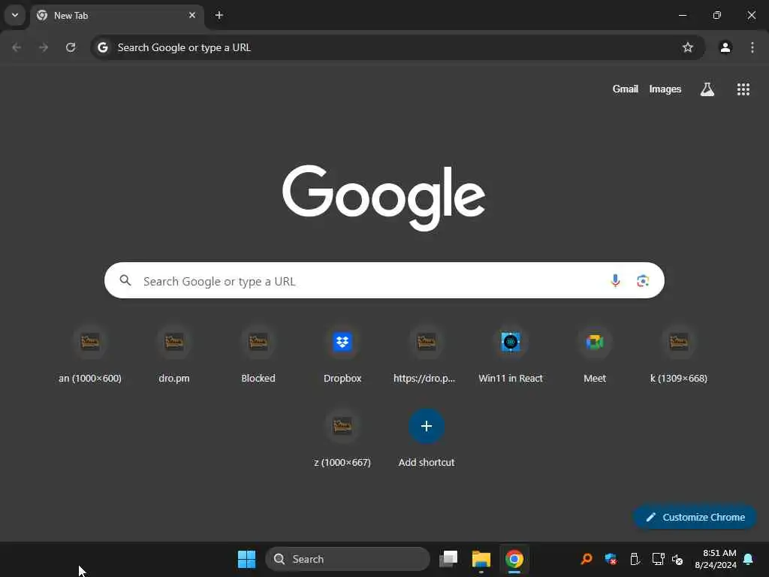Open the Meet shortcut
Viewport: 769px width, 577px height.
tap(595, 355)
